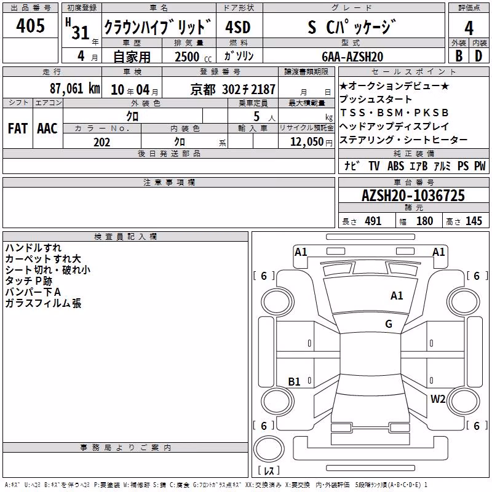492x492 pixels.
Task: Click overall evaluation score "4" under 評価点
Action: (469, 28)
